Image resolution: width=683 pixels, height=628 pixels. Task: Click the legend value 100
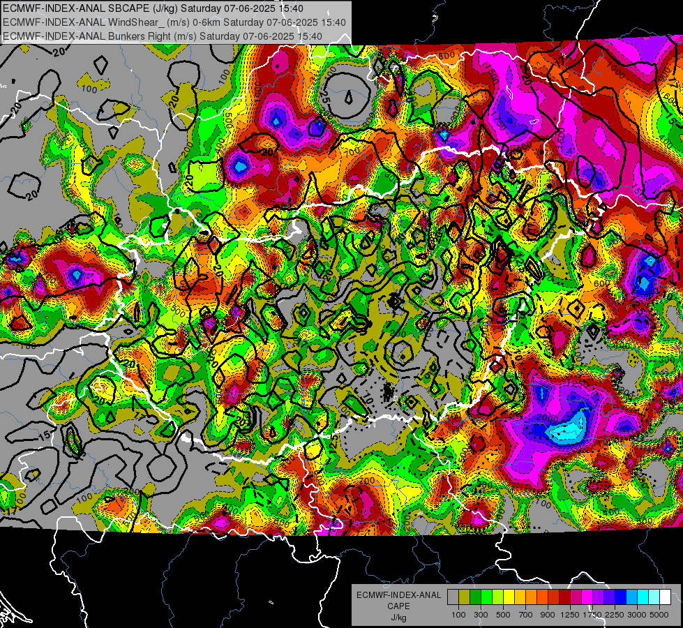(458, 615)
